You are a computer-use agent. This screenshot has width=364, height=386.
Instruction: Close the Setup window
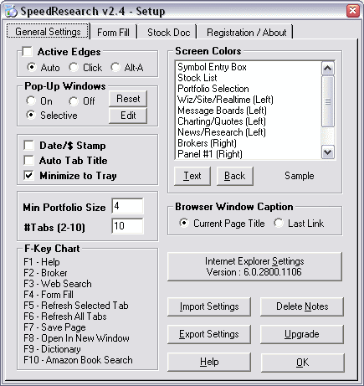[x=352, y=11]
